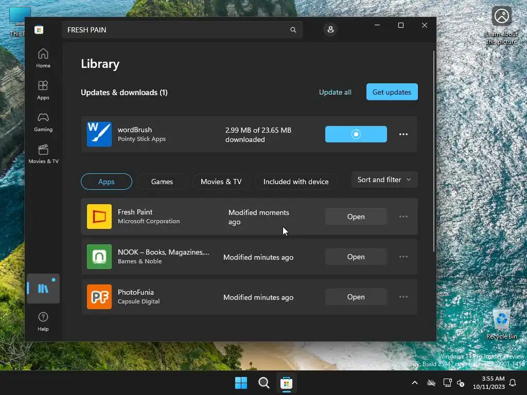527x395 pixels.
Task: Open more options for Fresh Paint
Action: coord(403,217)
